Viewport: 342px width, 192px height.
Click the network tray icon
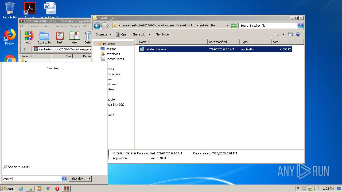310,189
